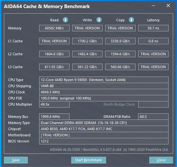Click CPU Stepping value VMR-B0
The width and height of the screenshot is (177, 167).
point(104,86)
